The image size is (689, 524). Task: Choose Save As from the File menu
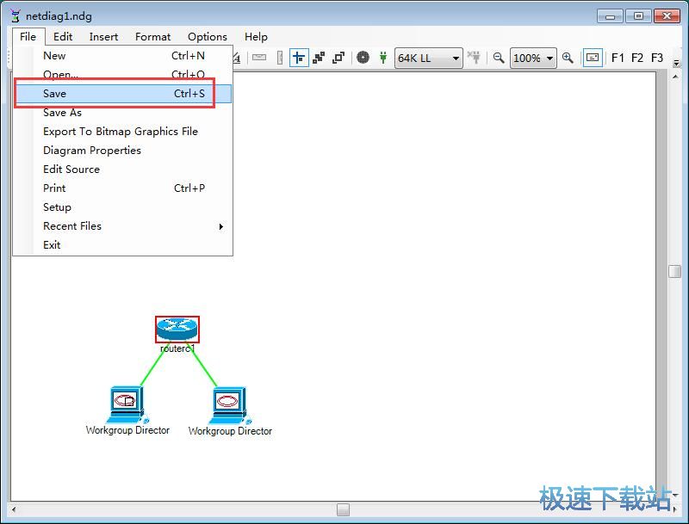coord(122,113)
